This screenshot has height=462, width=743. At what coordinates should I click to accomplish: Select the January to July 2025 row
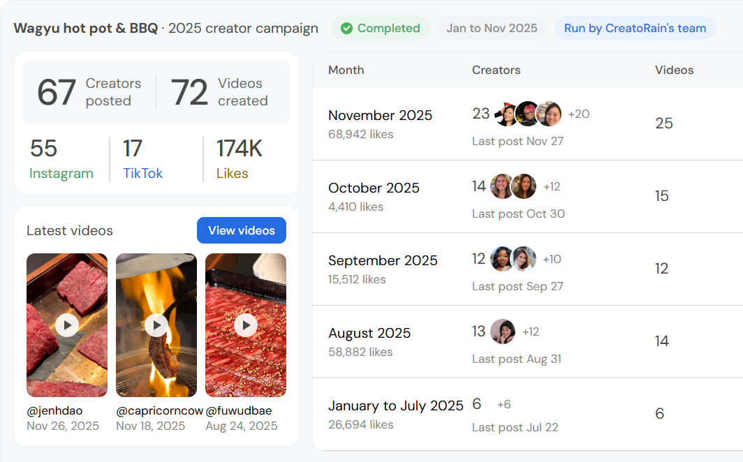528,414
